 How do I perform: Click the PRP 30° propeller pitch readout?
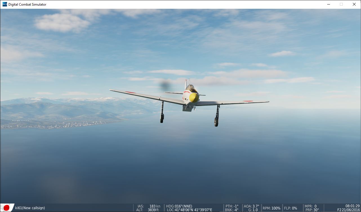[x=312, y=210]
